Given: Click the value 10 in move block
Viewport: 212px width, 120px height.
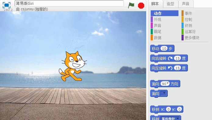Looking at the screenshot, I should pos(164,49).
